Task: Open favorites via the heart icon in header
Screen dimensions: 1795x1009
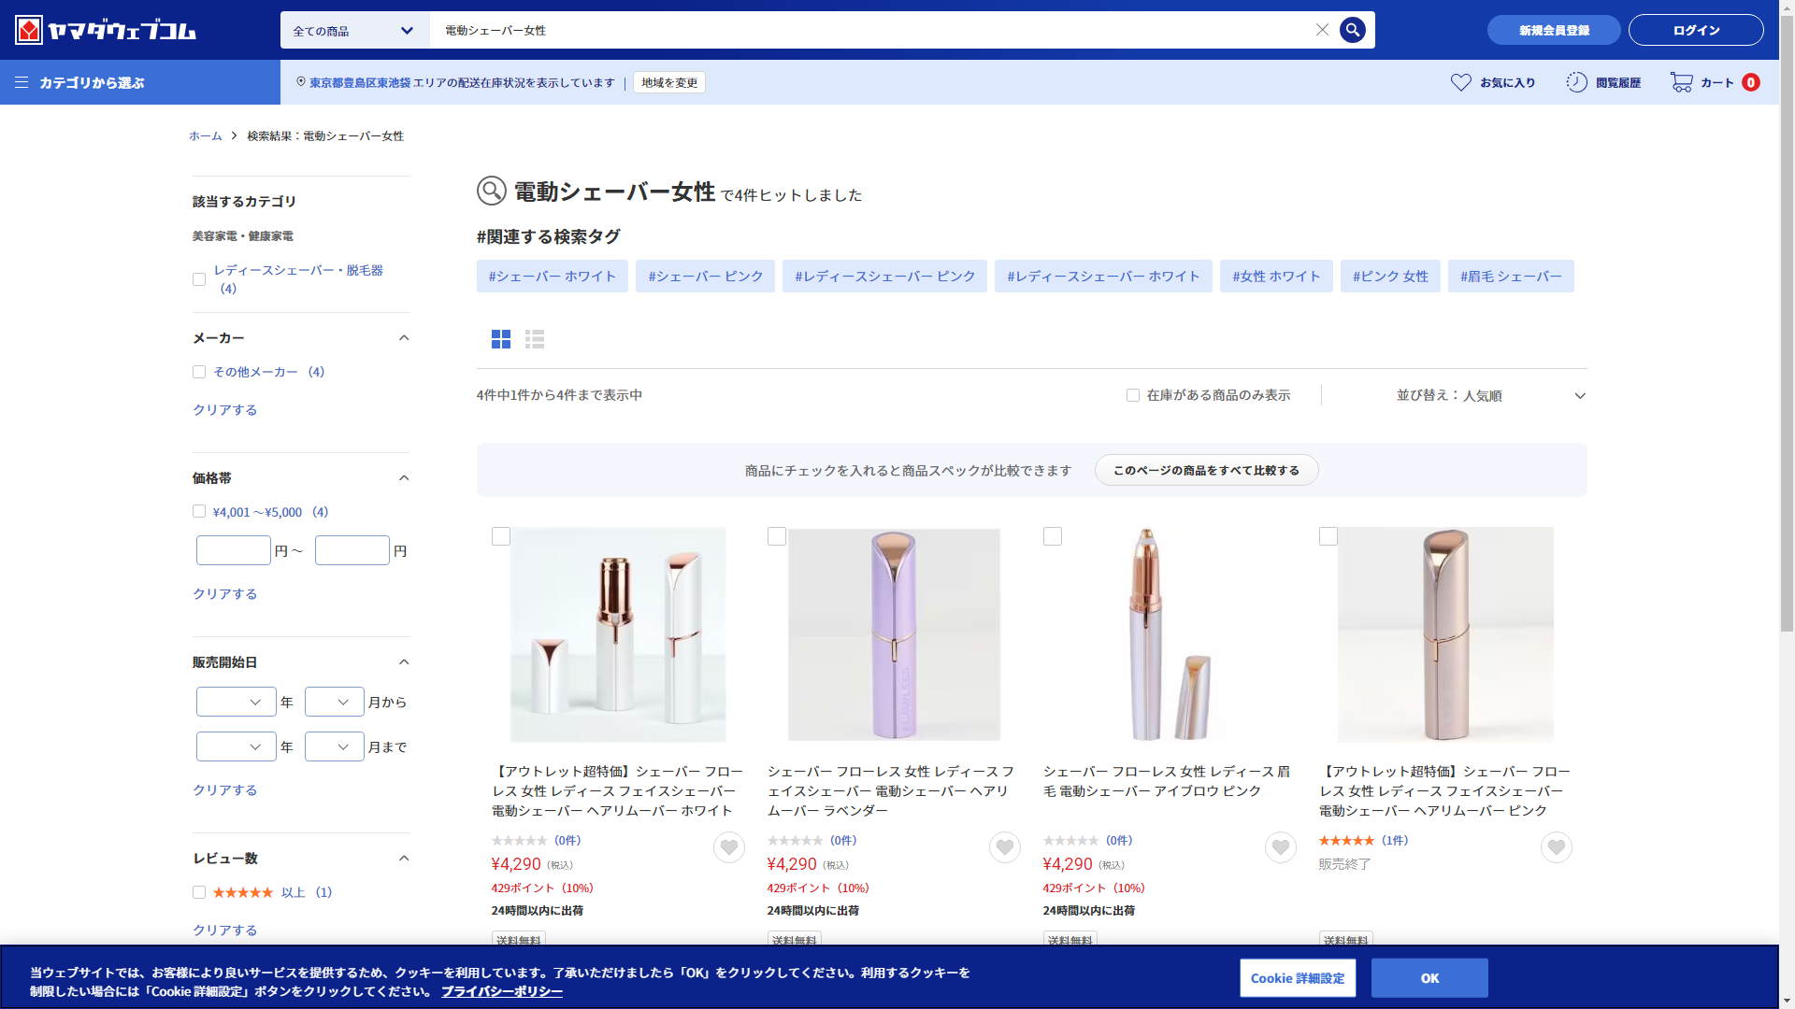Action: pyautogui.click(x=1460, y=82)
